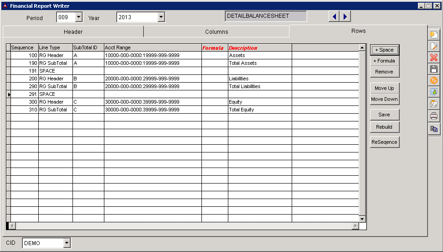Click the print preview icon
The image size is (443, 252).
pyautogui.click(x=434, y=104)
